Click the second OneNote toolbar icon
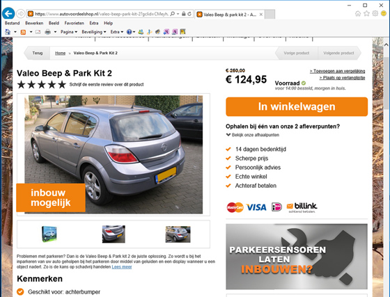 [x=175, y=31]
